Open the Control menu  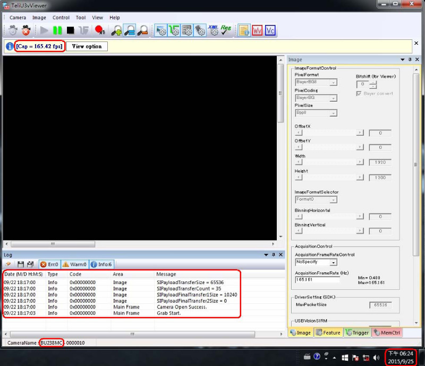click(61, 18)
